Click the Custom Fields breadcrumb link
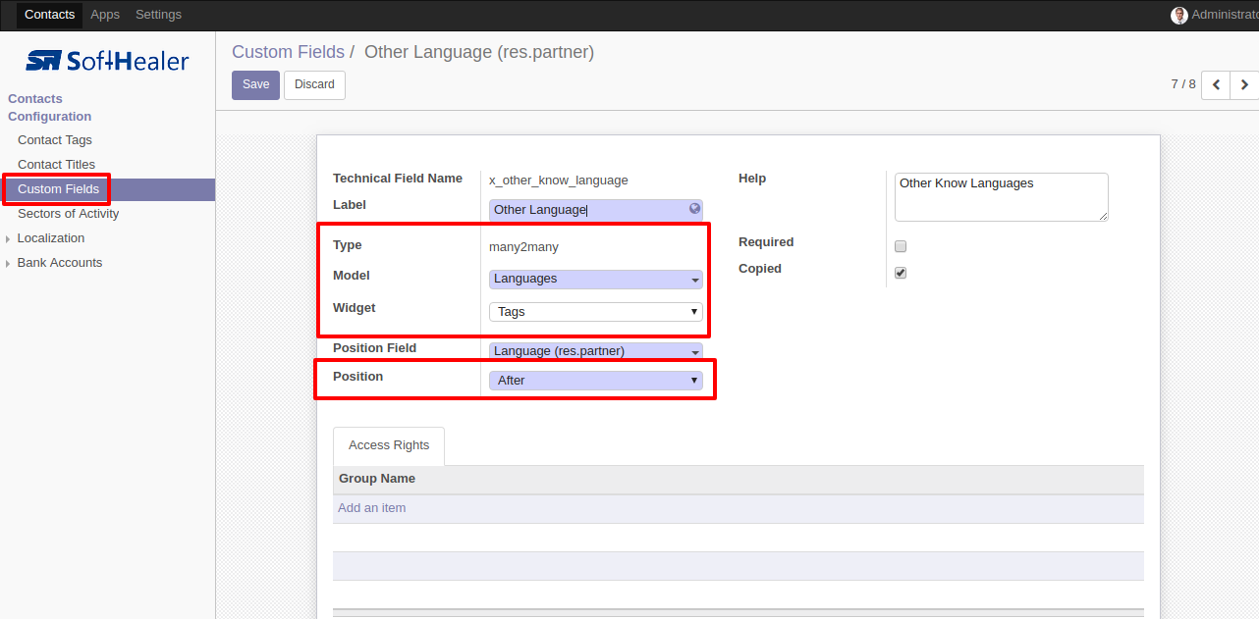This screenshot has width=1259, height=619. coord(288,52)
